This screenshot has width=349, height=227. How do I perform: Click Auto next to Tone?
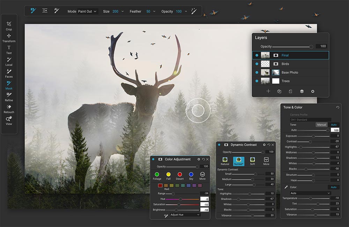[x=334, y=124]
